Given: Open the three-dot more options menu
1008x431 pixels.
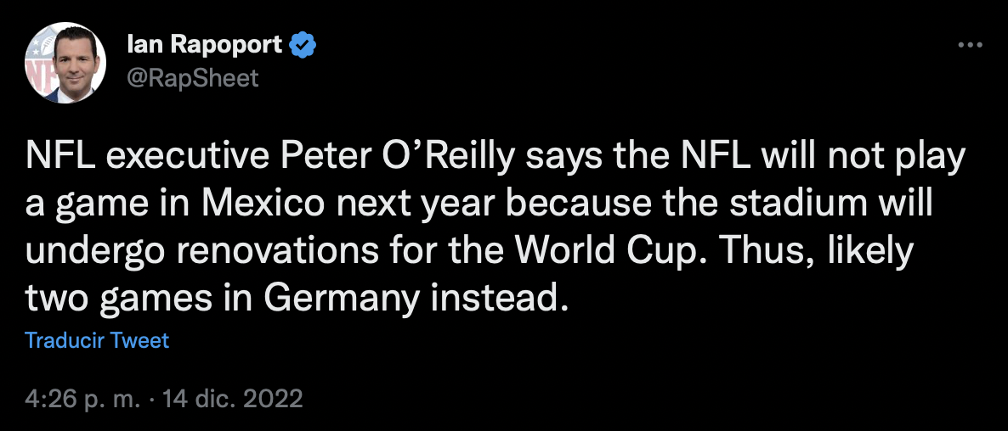Looking at the screenshot, I should [969, 45].
